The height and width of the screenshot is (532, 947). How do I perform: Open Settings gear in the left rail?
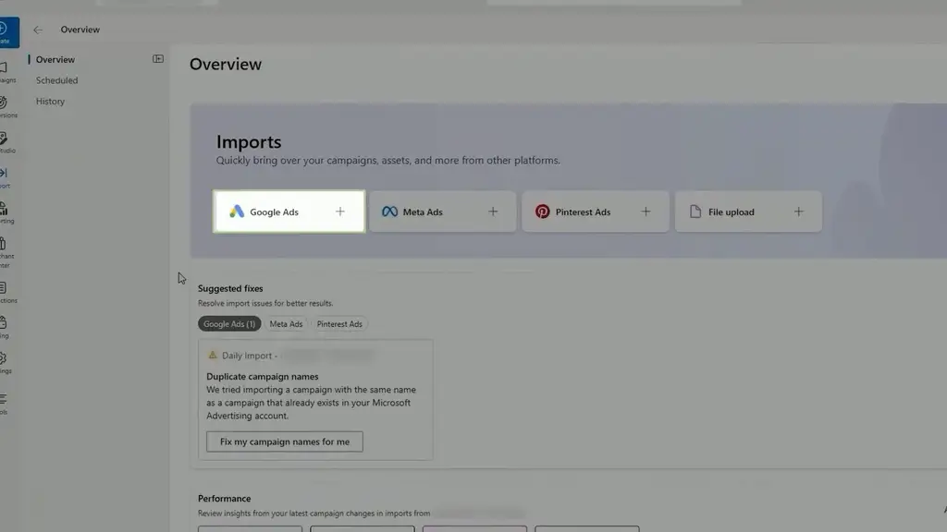[x=6, y=363]
